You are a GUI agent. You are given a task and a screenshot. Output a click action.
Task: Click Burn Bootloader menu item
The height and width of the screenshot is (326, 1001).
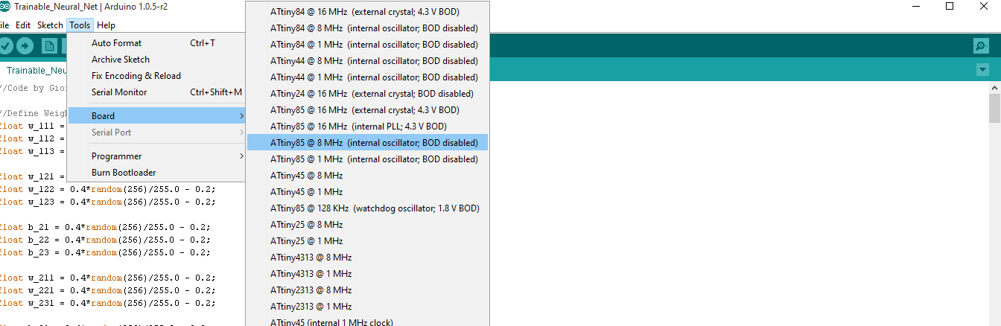pos(124,173)
